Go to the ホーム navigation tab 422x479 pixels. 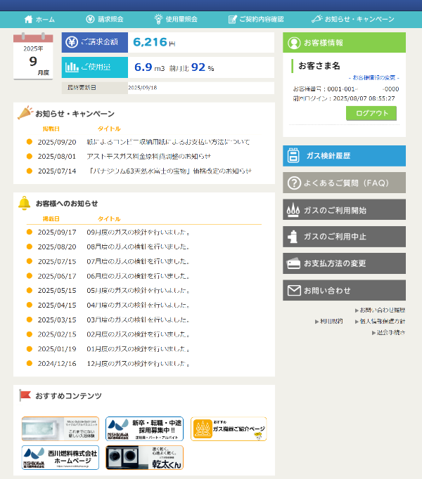click(39, 19)
